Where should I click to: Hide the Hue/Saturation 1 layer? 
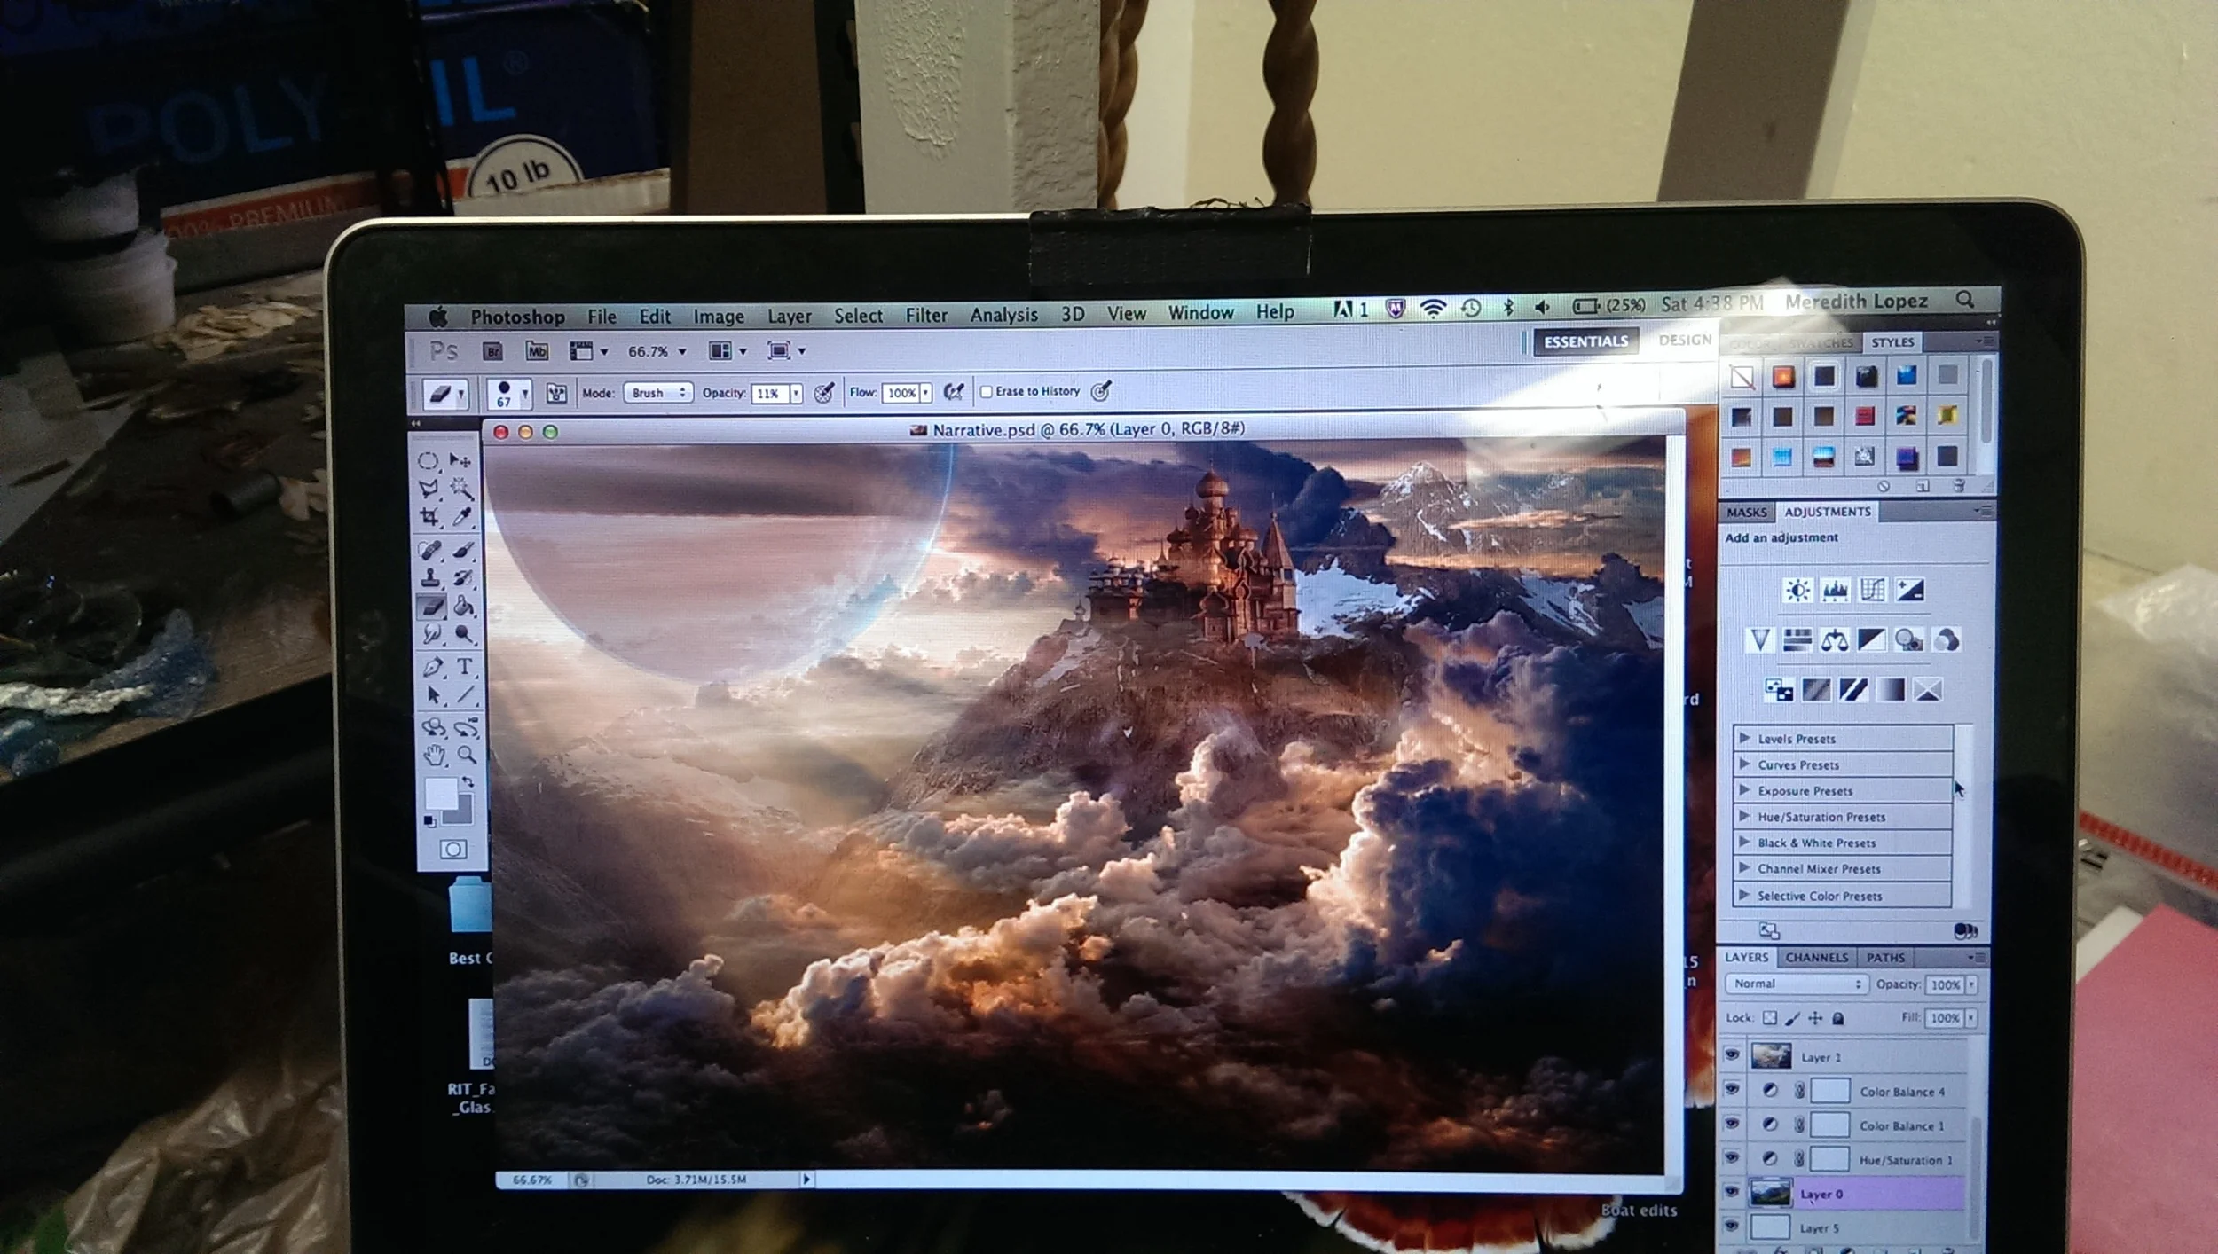1731,1158
